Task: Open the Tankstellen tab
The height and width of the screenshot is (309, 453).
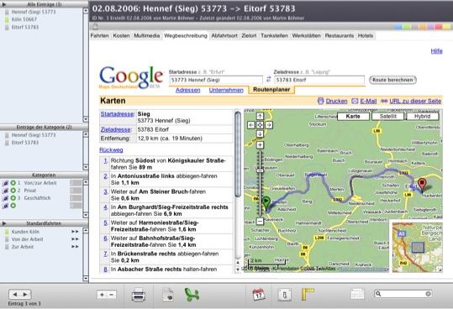Action: (274, 36)
